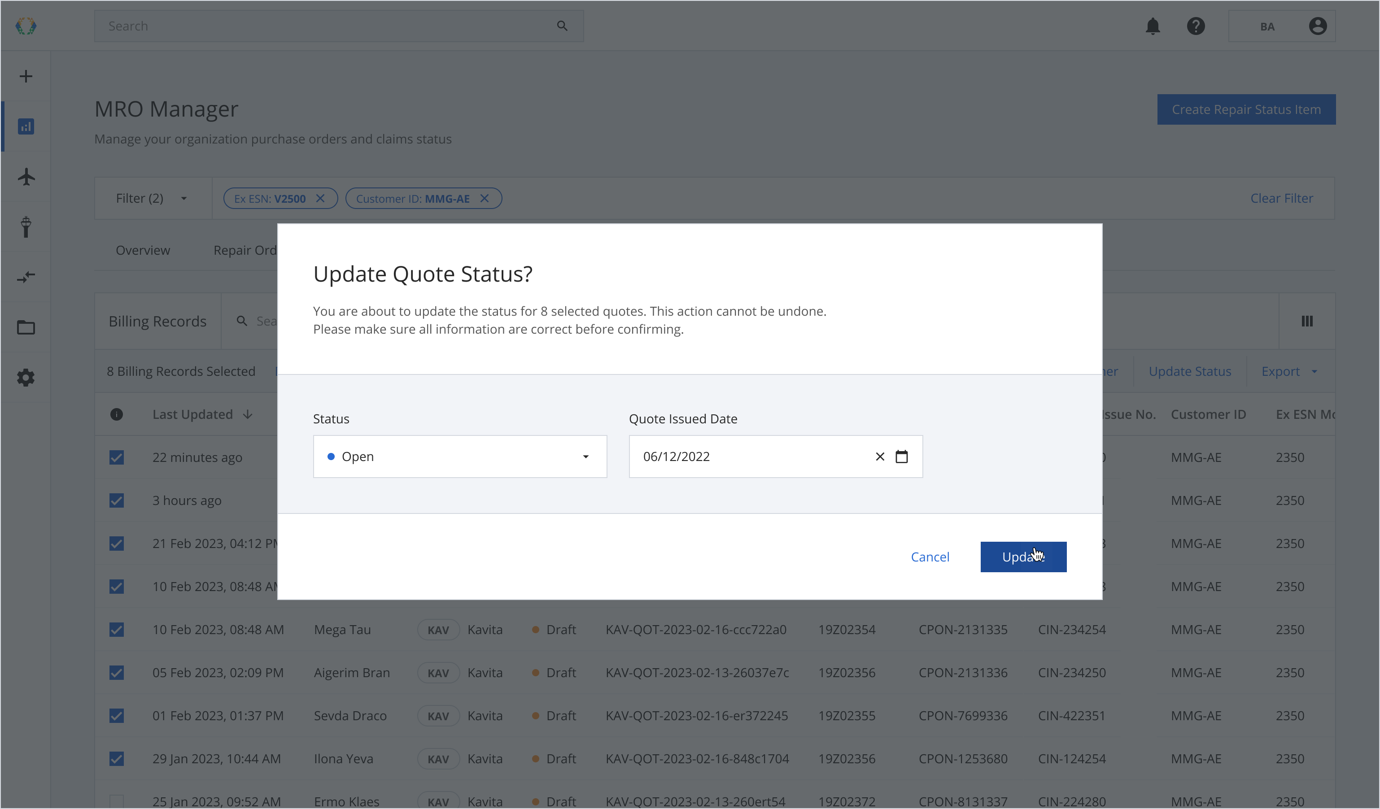Uncheck the Aigerim Bran row checkbox
The height and width of the screenshot is (809, 1380).
coord(117,673)
